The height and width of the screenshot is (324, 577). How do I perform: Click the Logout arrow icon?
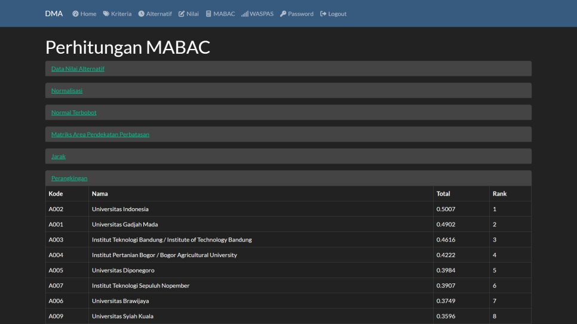tap(323, 14)
